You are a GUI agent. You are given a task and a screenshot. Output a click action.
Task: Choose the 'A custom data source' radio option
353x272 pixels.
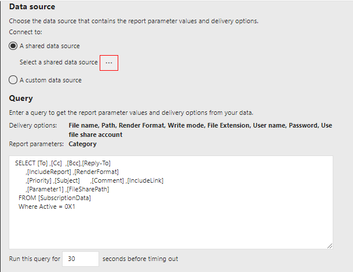tap(13, 80)
